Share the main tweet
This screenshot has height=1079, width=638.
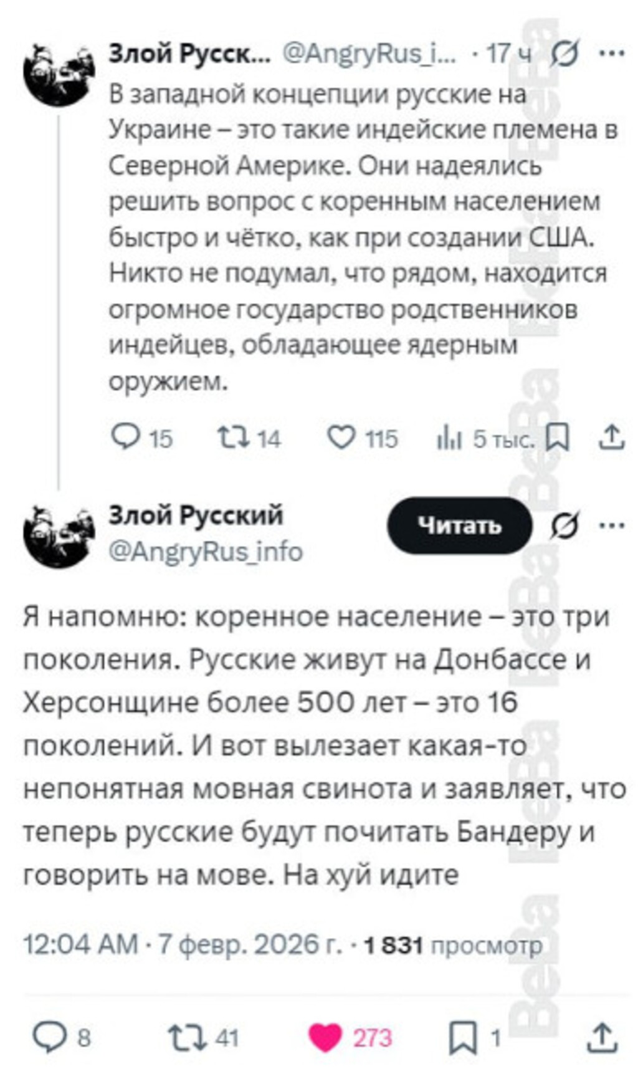[602, 1037]
